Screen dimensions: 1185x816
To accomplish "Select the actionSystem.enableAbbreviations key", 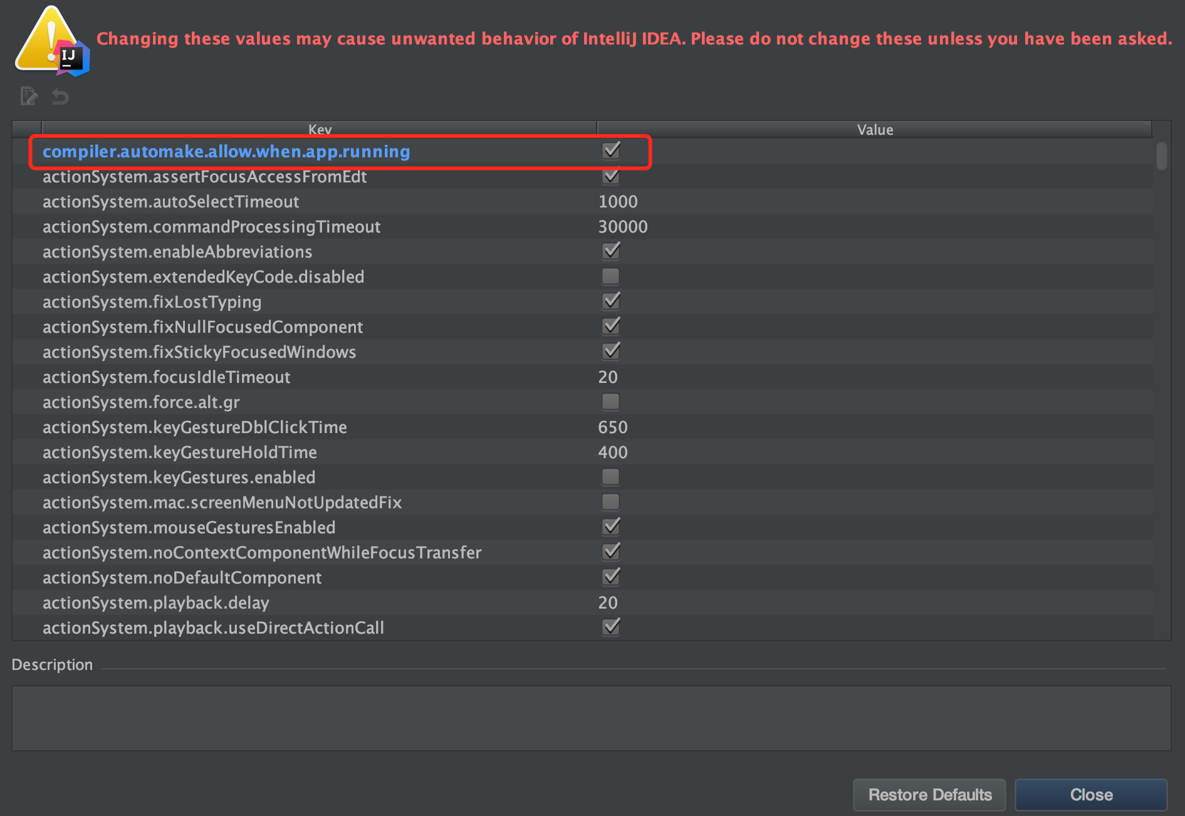I will 177,252.
